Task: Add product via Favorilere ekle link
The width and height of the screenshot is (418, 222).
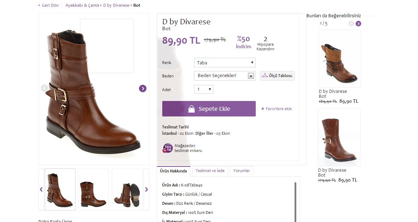Action: coord(277,109)
